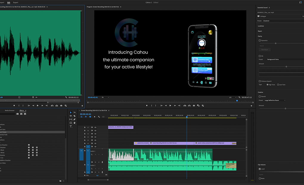Step forward one frame in Program monitor
The image size is (304, 185).
click(175, 105)
